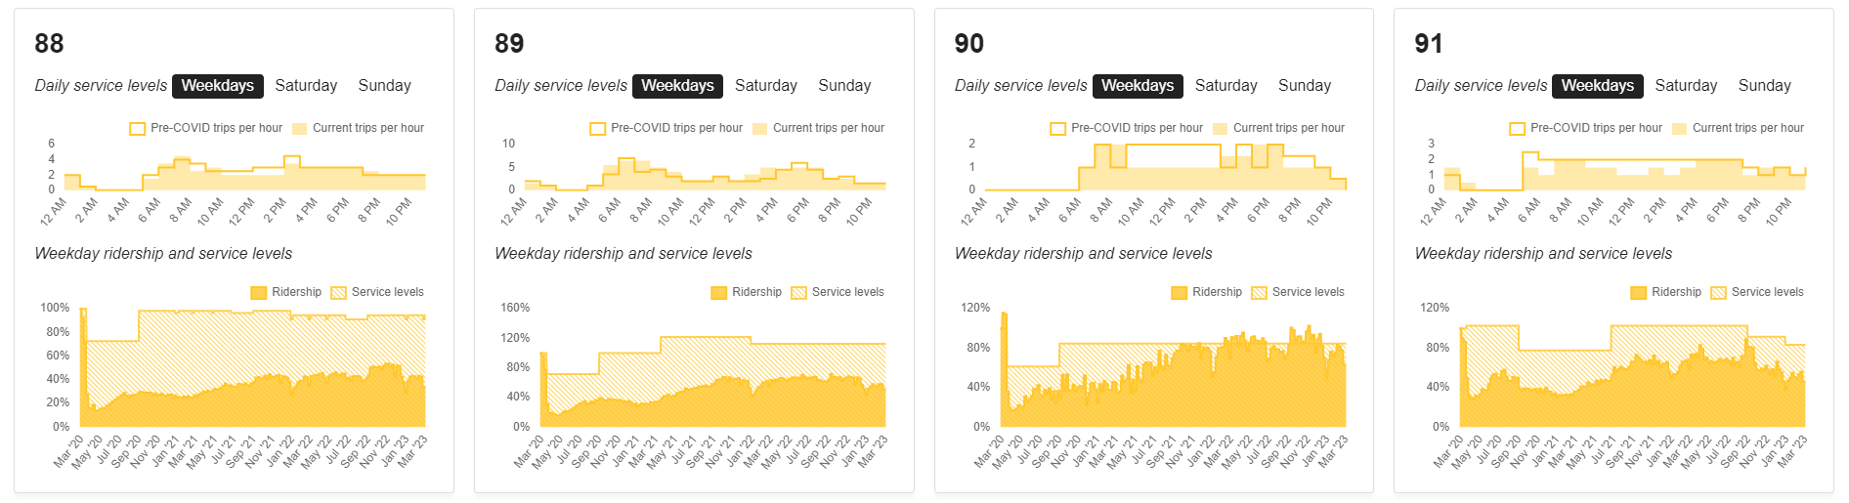Toggle Pre-COVID trips legend on route 91
This screenshot has height=503, width=1849.
click(x=1518, y=129)
